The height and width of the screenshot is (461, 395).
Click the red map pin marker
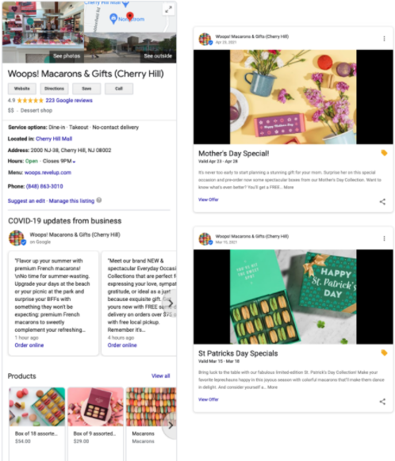[x=130, y=16]
